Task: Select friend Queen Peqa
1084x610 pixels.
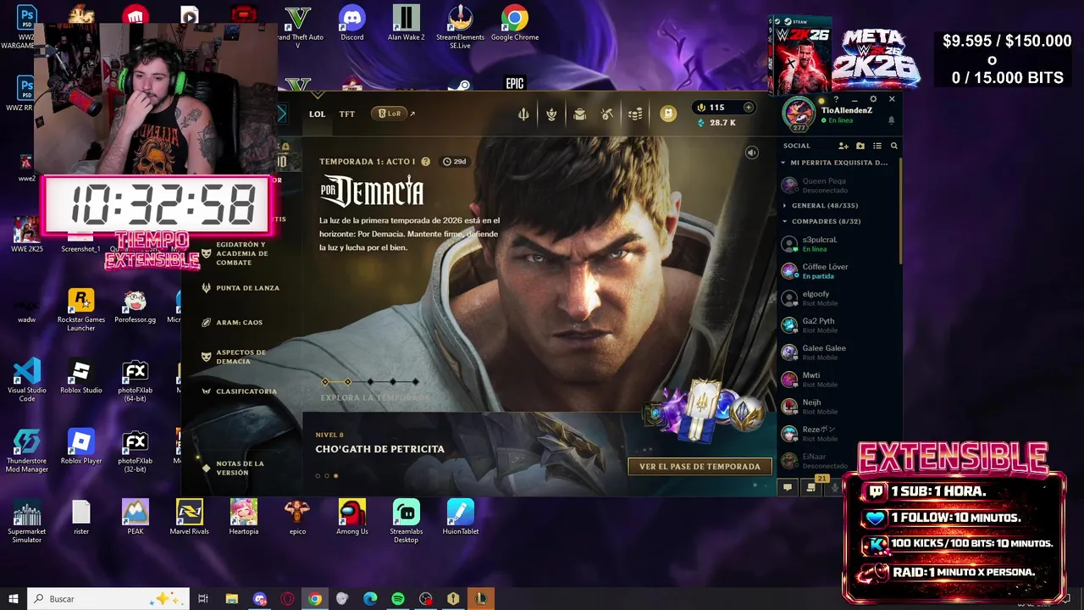Action: point(838,185)
